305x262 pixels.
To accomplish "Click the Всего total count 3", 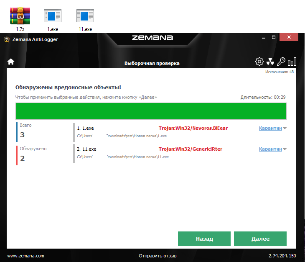I will point(23,135).
